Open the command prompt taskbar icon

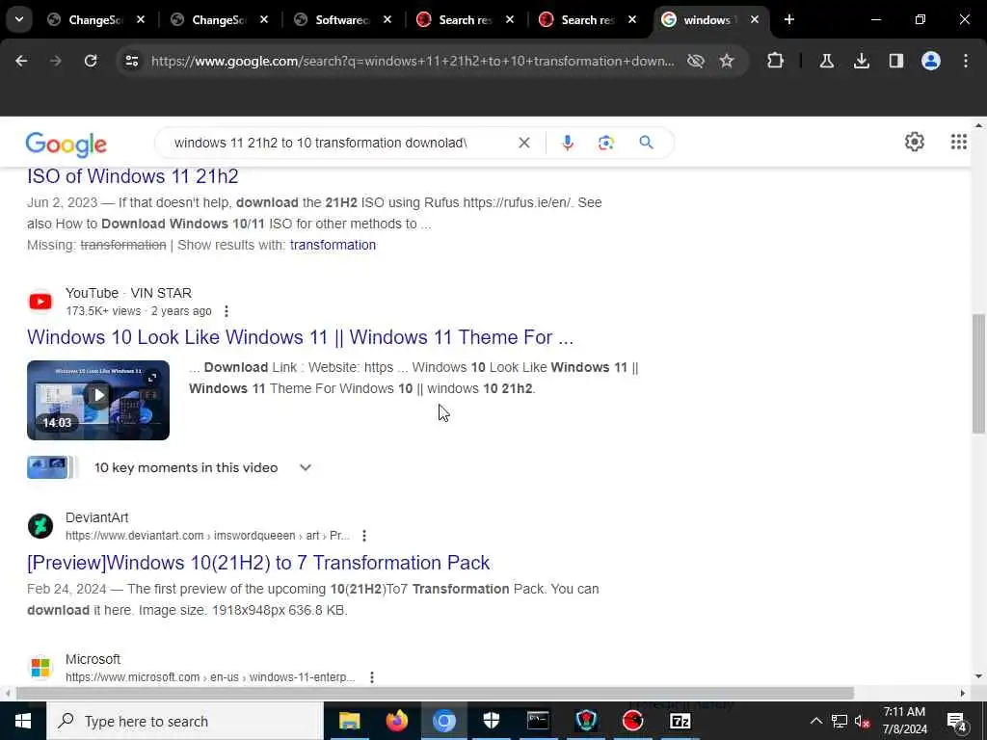(x=538, y=721)
